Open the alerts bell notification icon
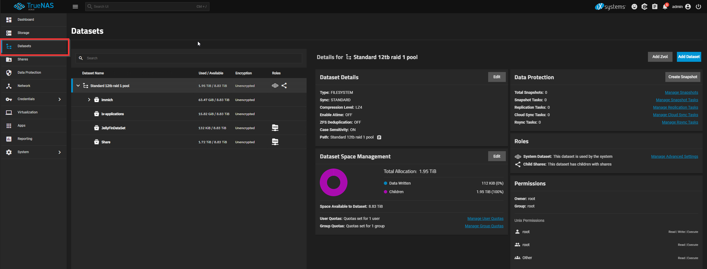 [665, 7]
